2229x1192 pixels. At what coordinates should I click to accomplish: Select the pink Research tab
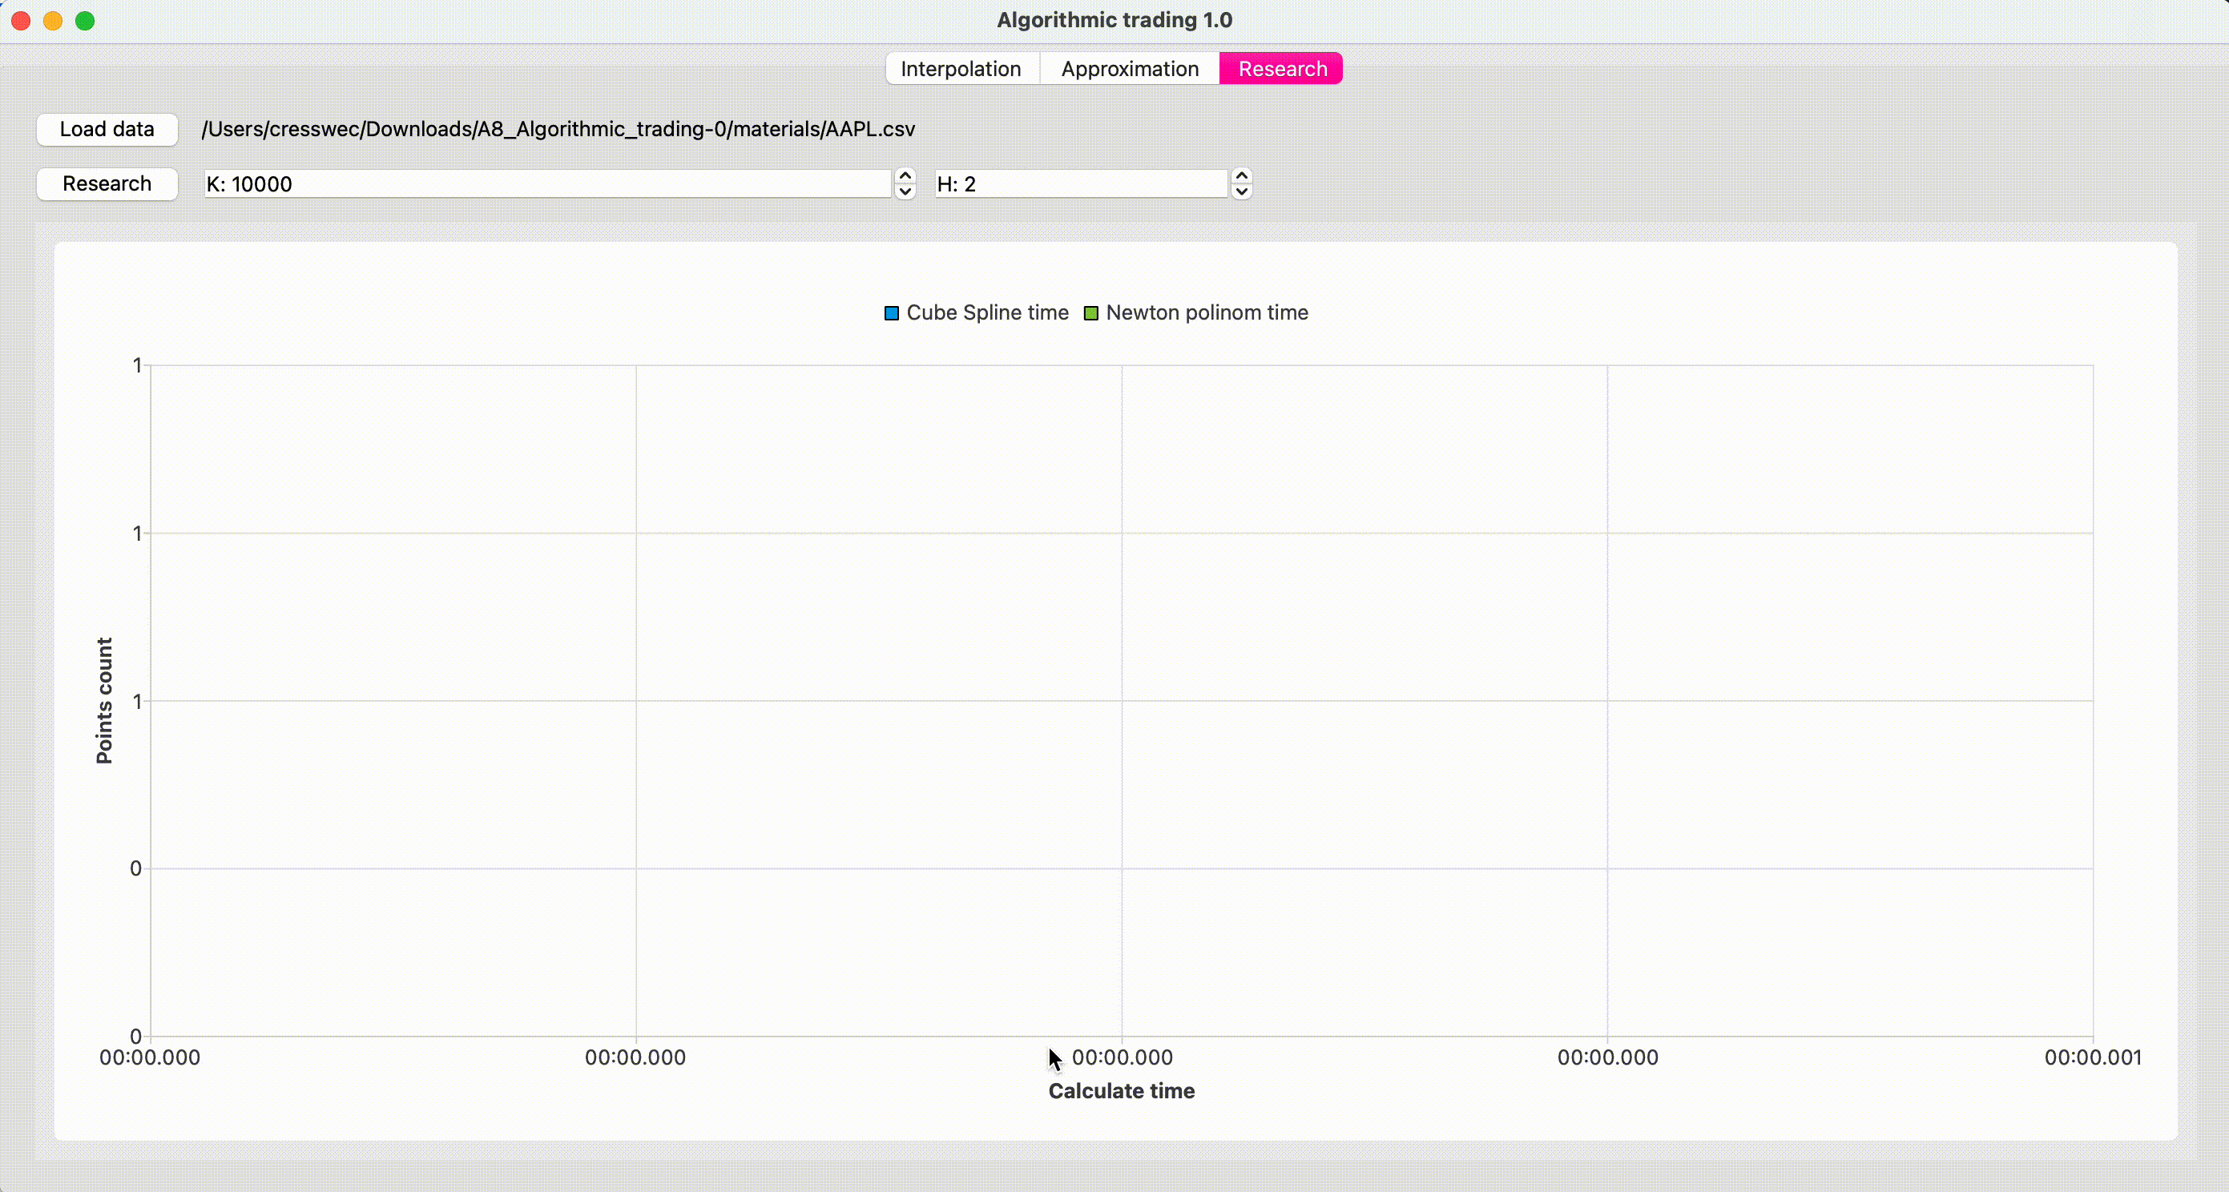[1281, 68]
